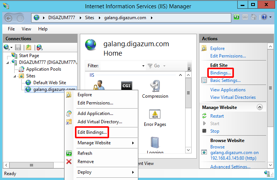Open the Create New Connection dropdown arrow

12,47
